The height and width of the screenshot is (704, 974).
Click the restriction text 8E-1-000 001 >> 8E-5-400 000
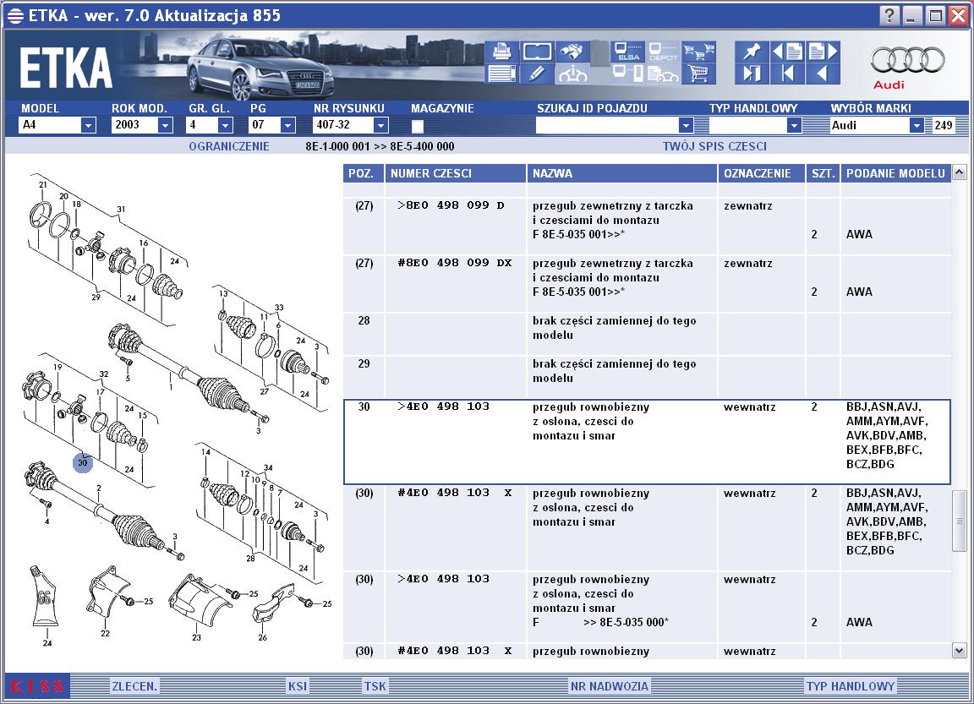pos(380,146)
